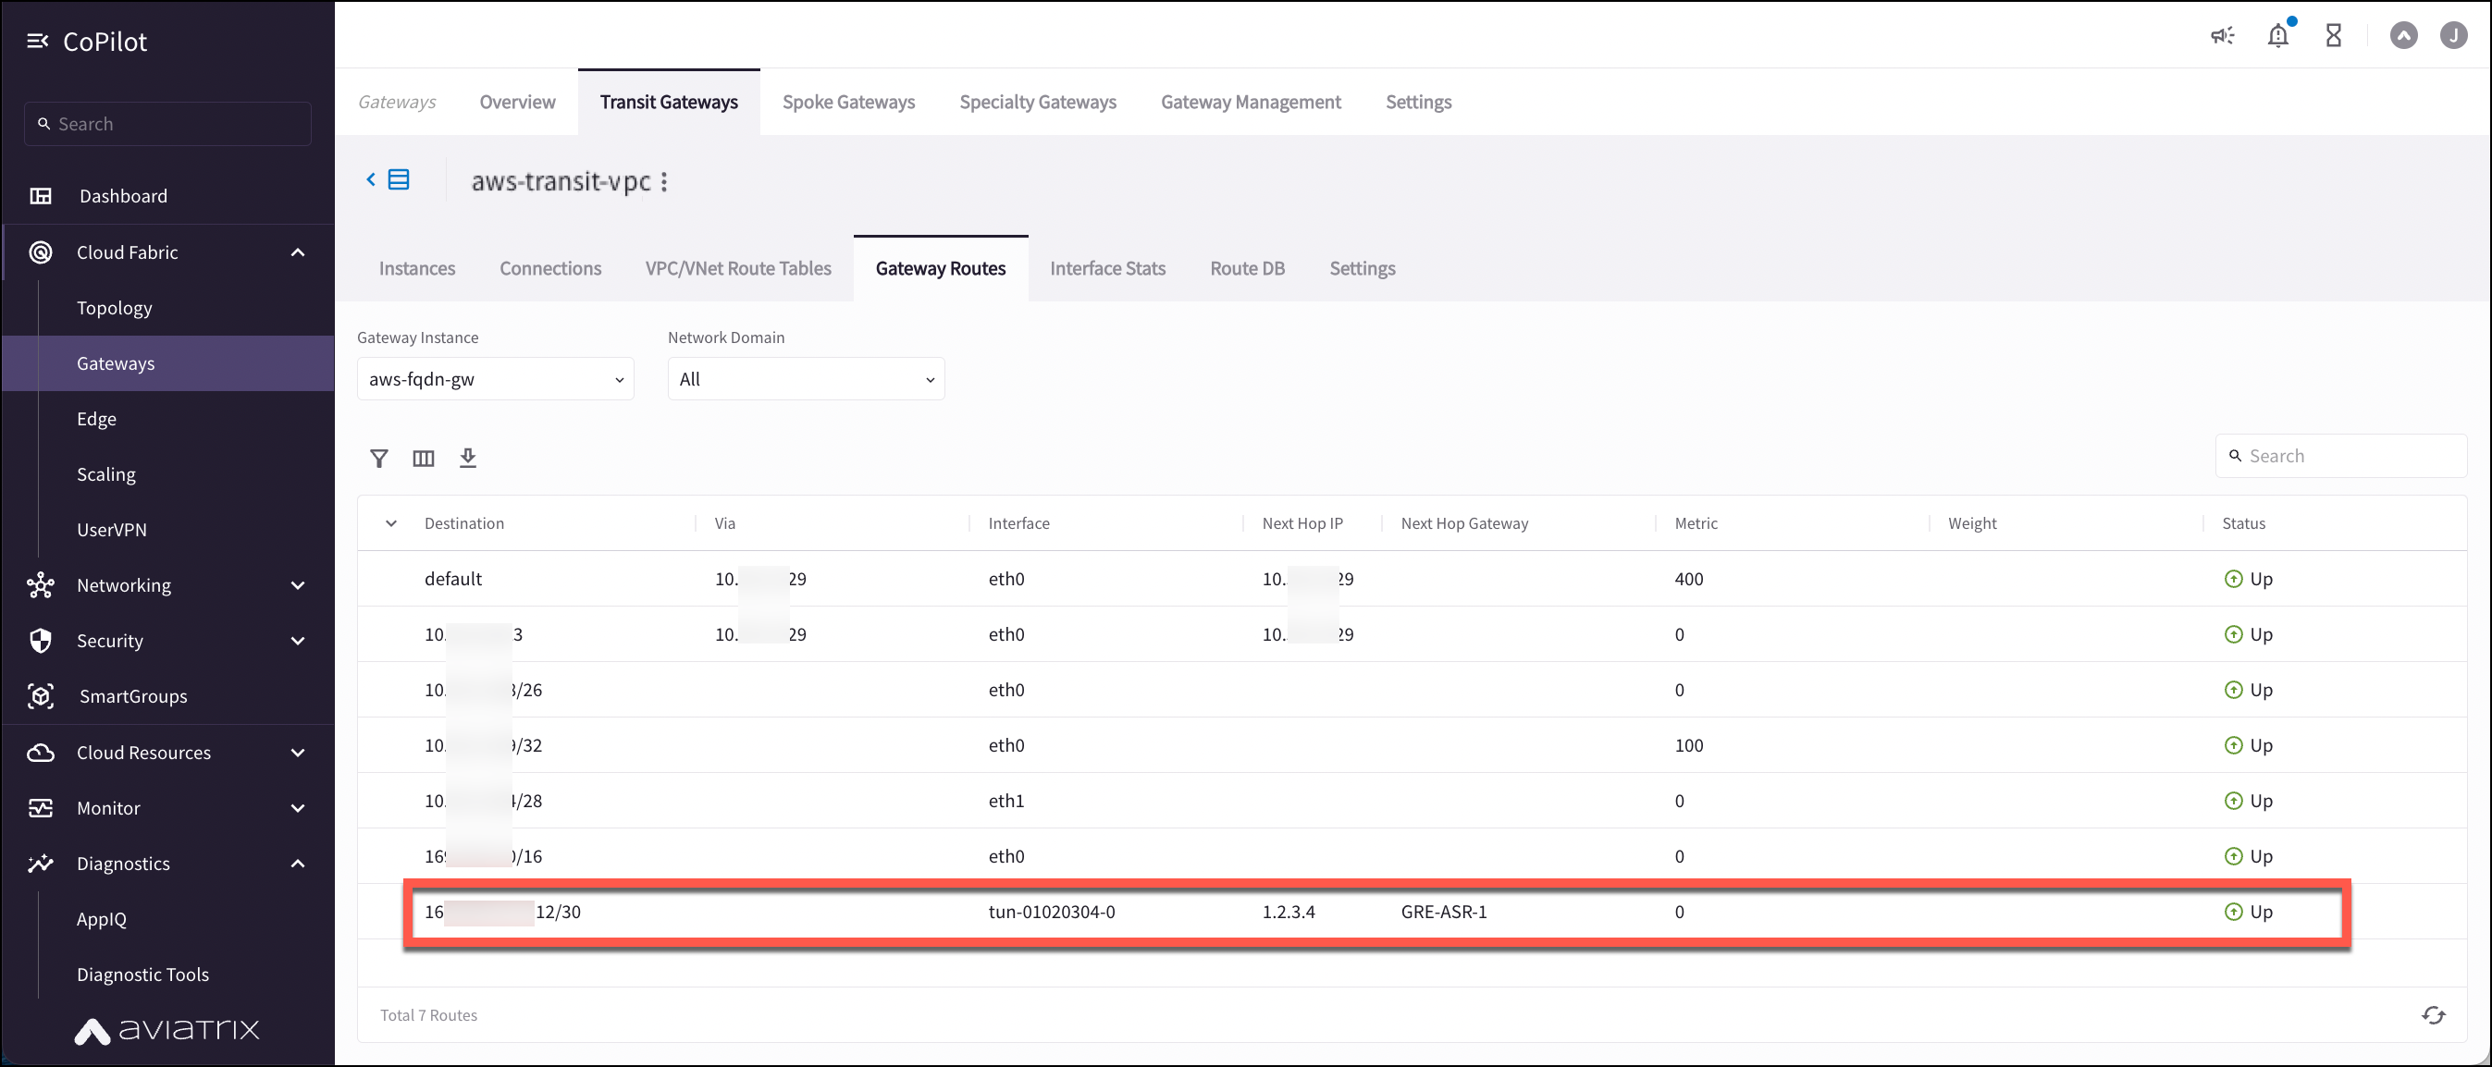This screenshot has width=2492, height=1067.
Task: Collapse the sidebar with the CoPilot menu icon
Action: click(37, 41)
